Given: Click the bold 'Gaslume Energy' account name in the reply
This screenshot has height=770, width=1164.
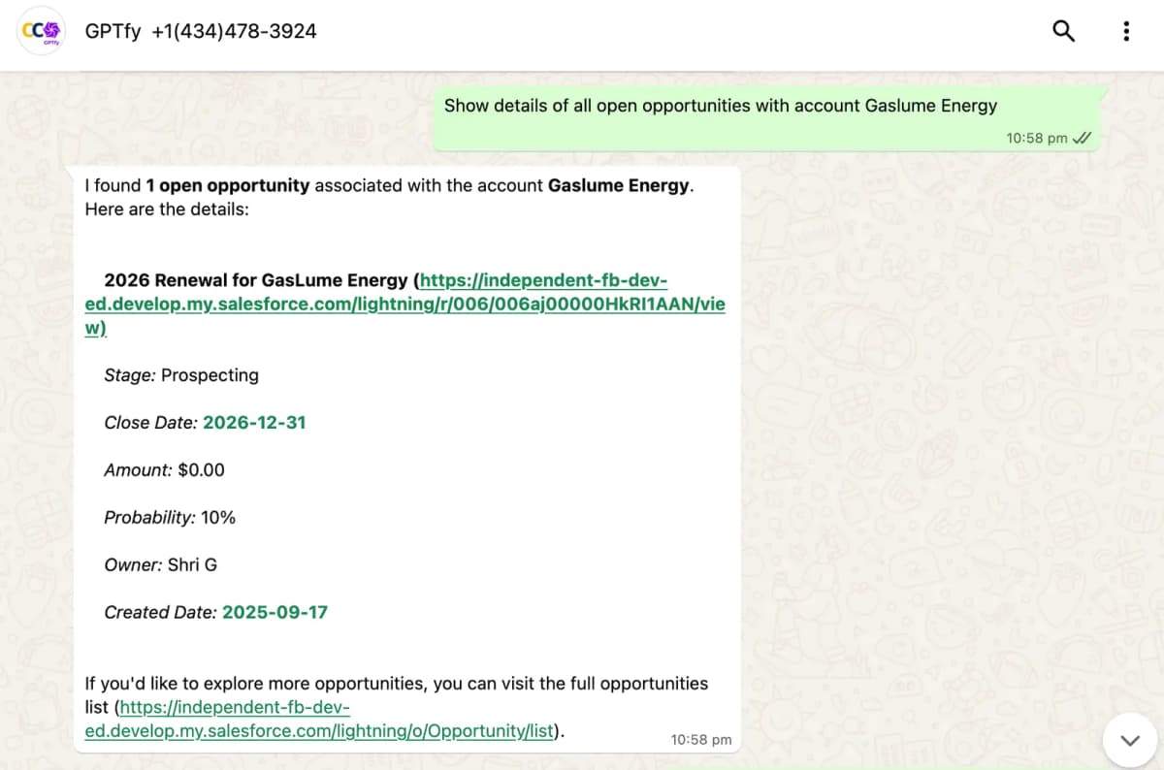Looking at the screenshot, I should (x=619, y=185).
